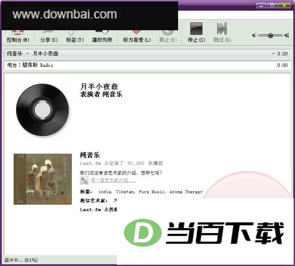Open the 标签 (T) tag tool
Screen dimensions: 295x266
click(x=75, y=37)
